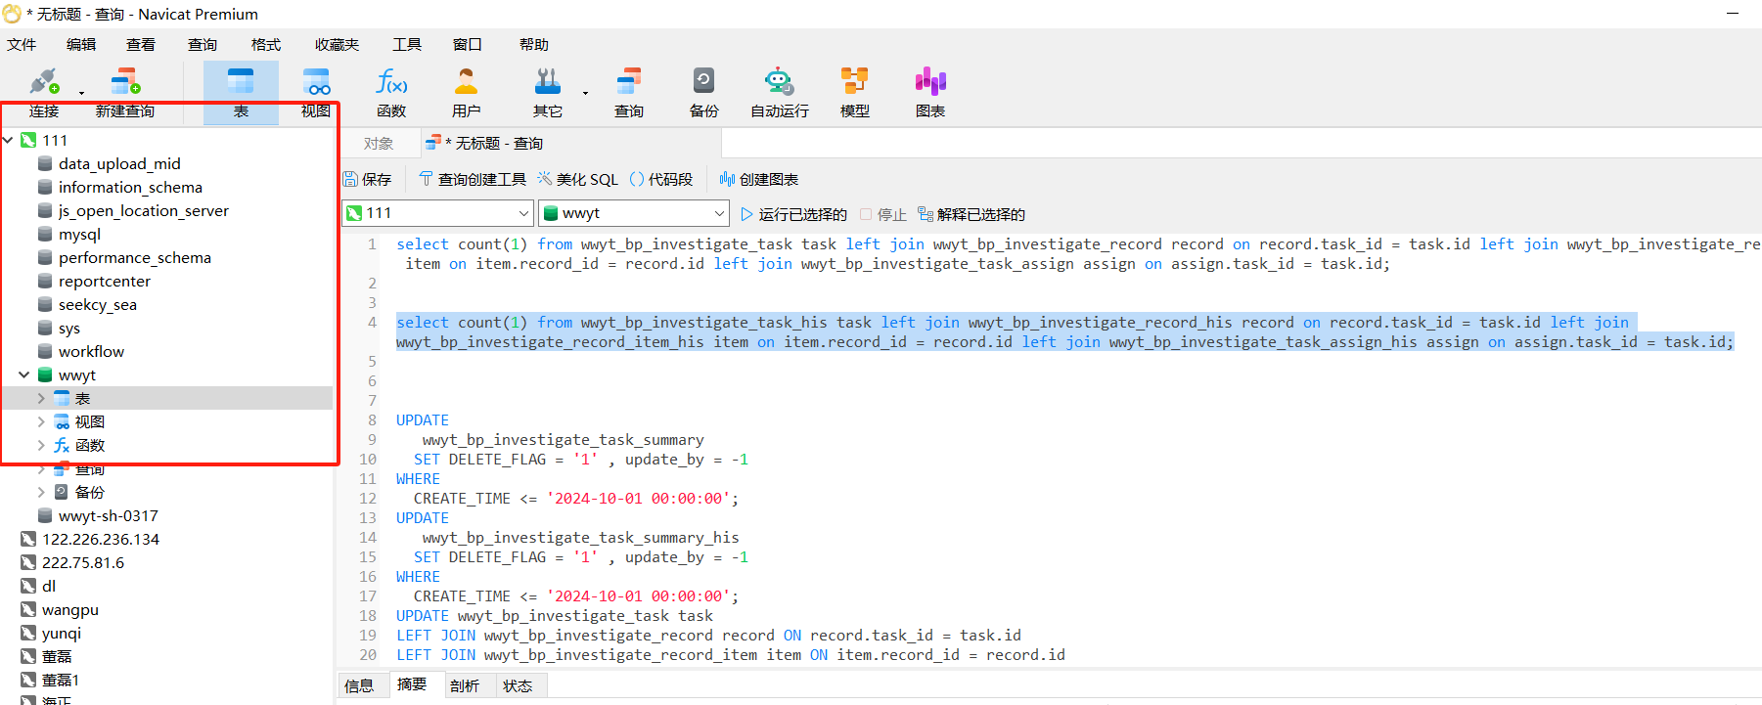
Task: Select connection 222.75.81.6
Action: 83,562
